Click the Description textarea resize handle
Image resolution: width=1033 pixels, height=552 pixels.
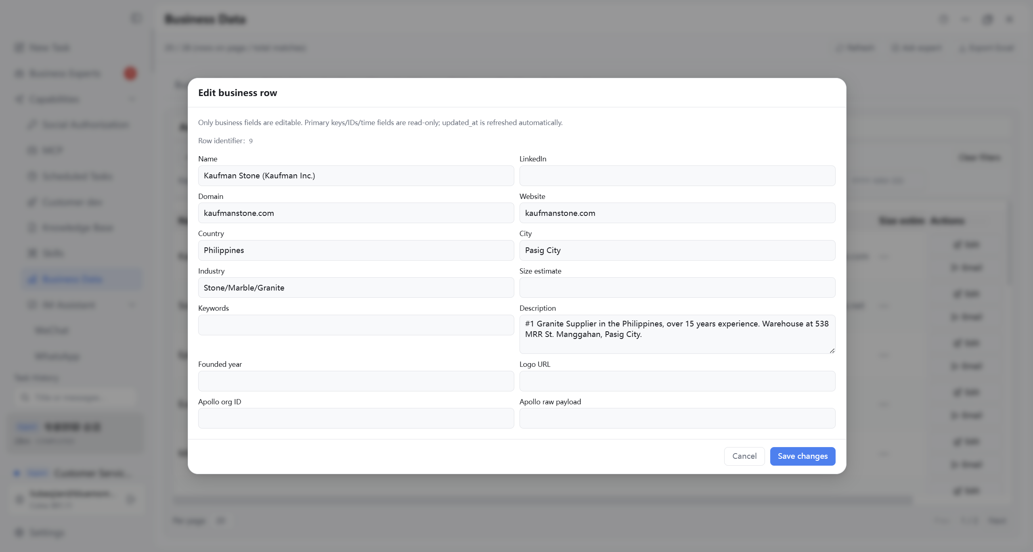(x=832, y=351)
